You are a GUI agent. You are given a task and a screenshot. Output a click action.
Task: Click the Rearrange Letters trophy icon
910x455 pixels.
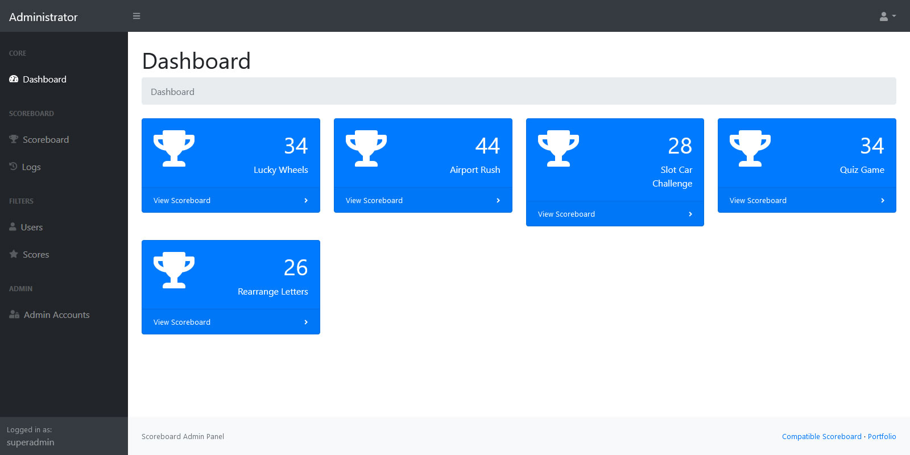click(174, 270)
